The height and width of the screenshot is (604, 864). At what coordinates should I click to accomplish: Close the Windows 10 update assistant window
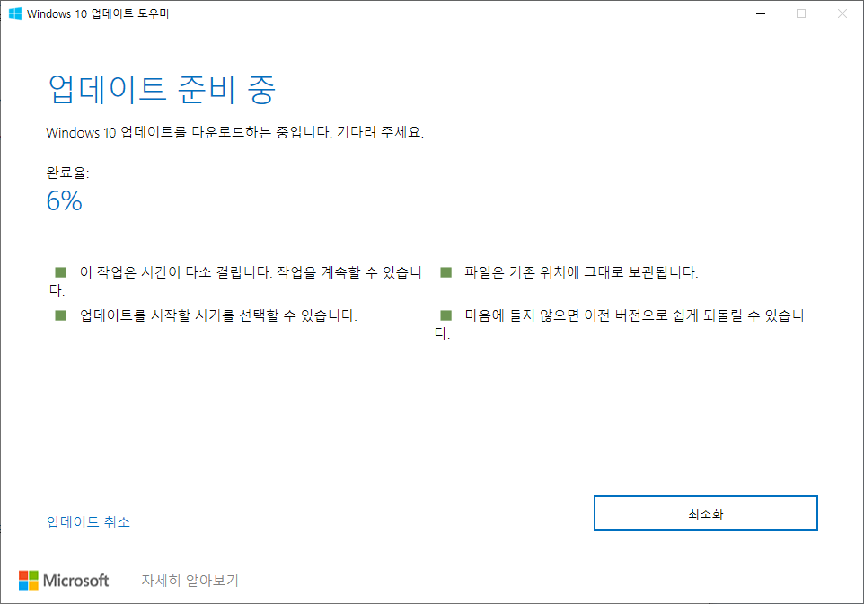[842, 13]
